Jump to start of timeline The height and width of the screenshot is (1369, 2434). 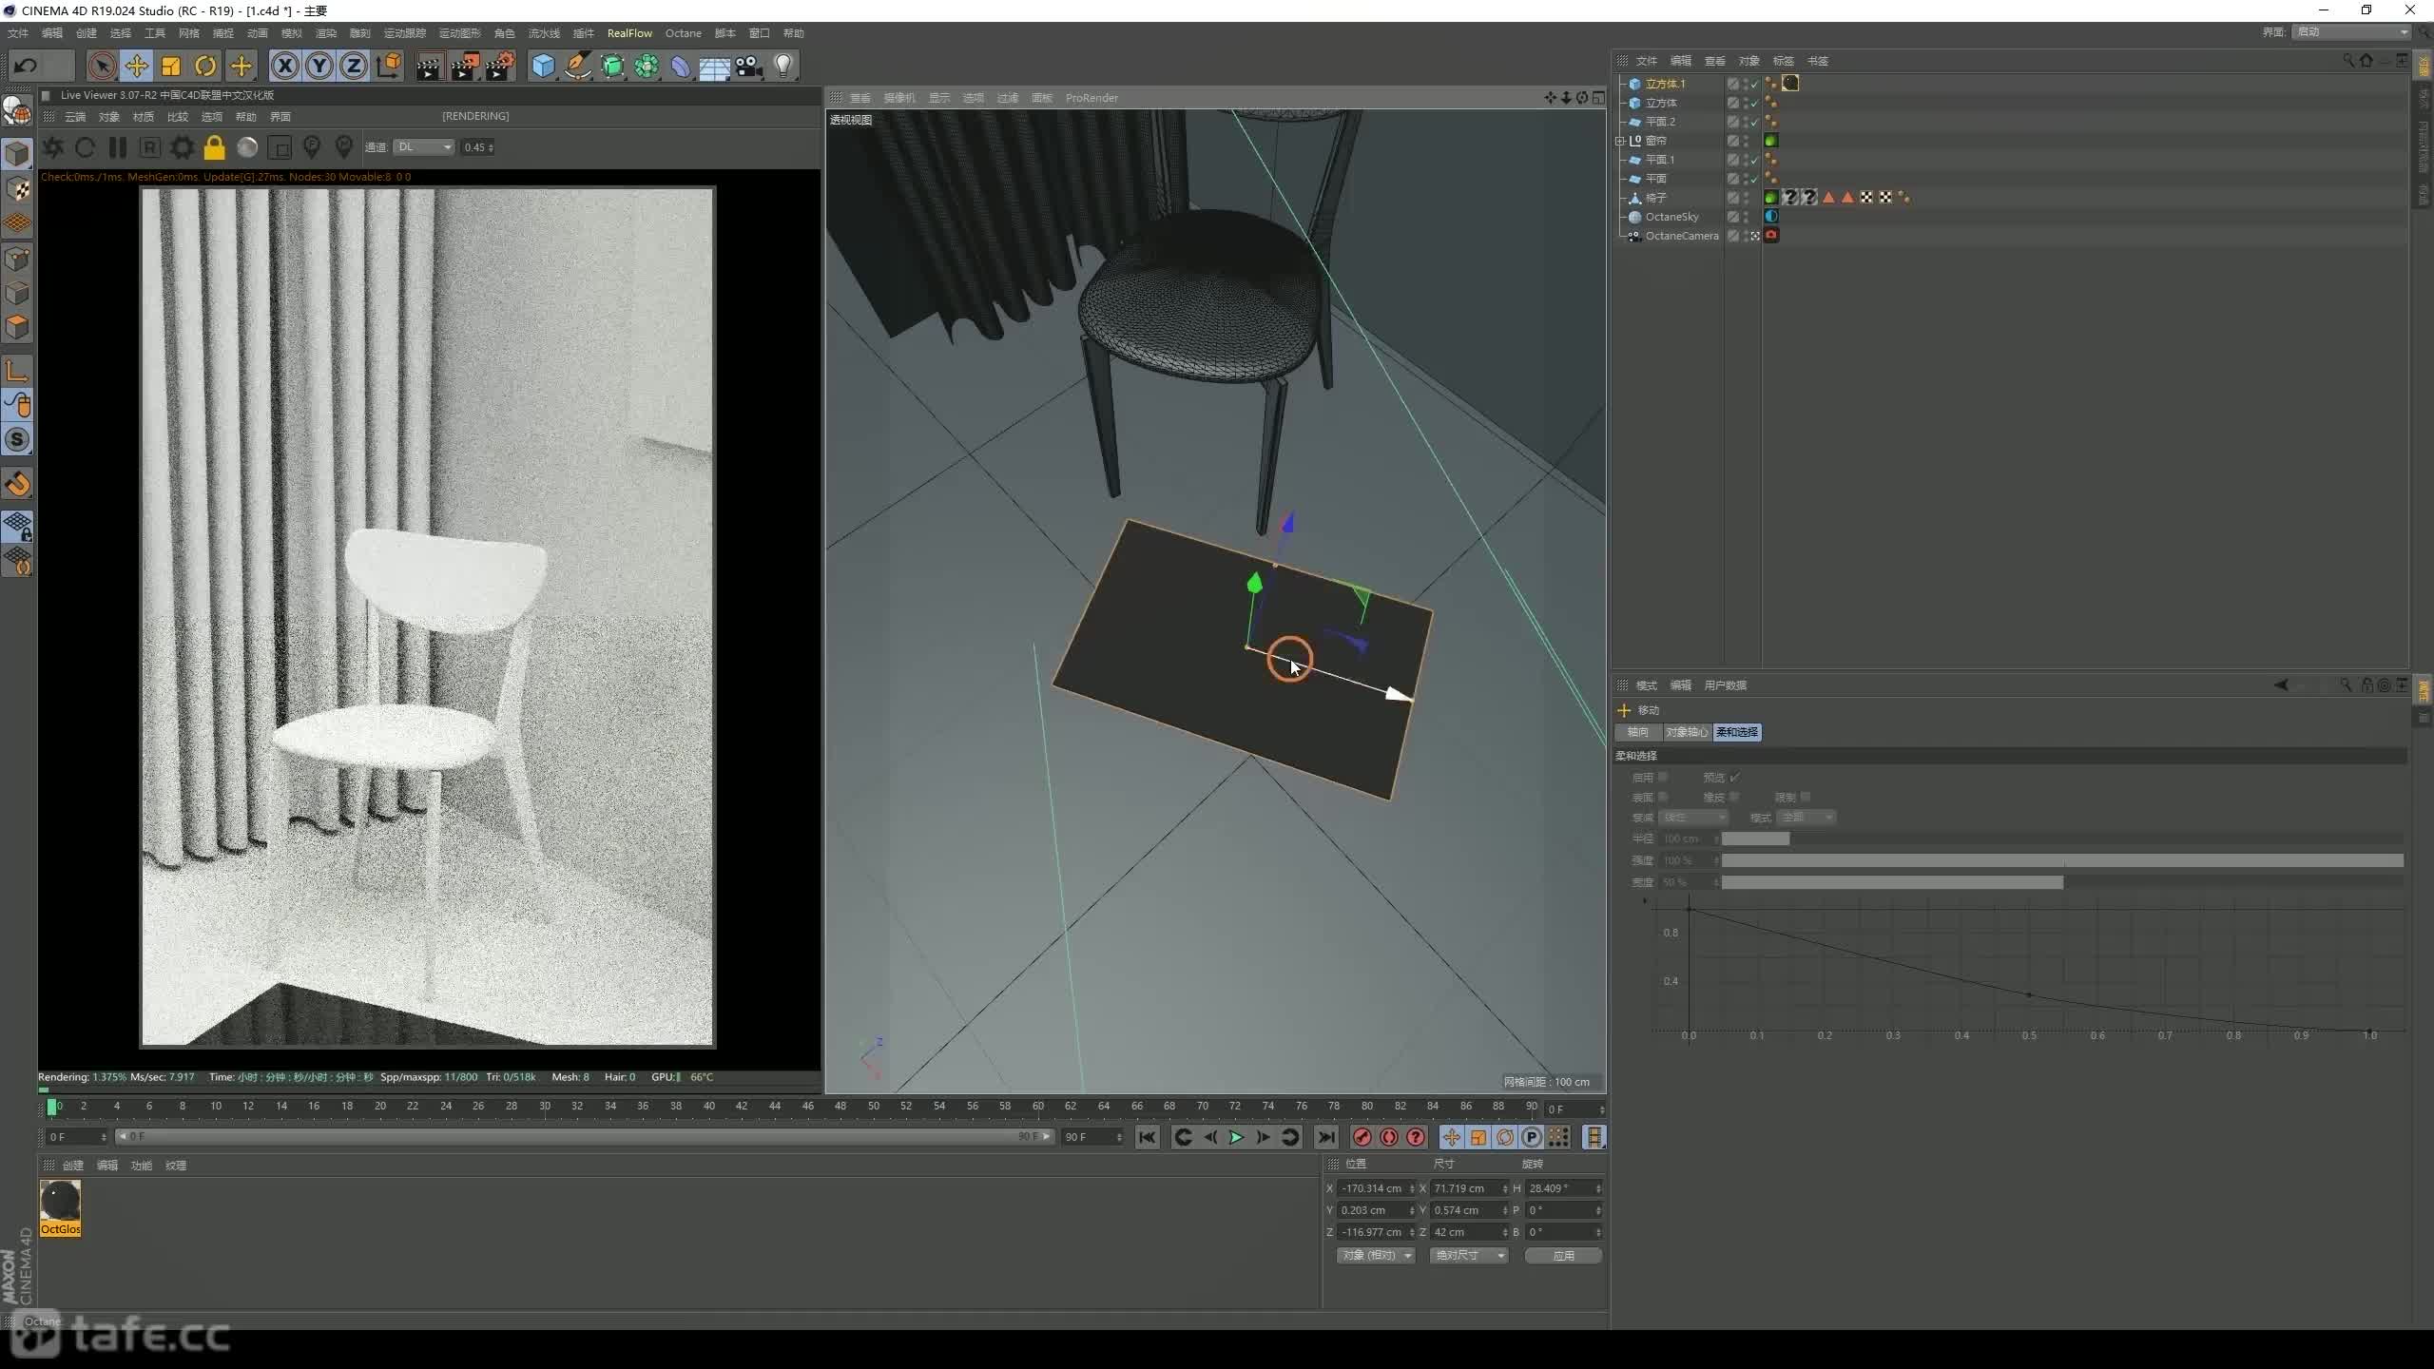pyautogui.click(x=1148, y=1137)
